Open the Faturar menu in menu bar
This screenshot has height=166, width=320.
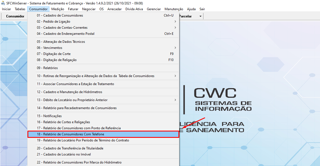(x=73, y=9)
